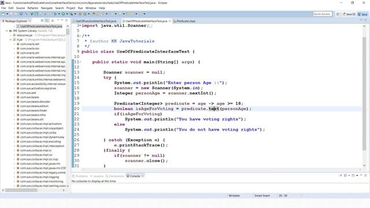370x208 pixels.
Task: Click the editor horizontal scrollbar
Action: (x=222, y=169)
